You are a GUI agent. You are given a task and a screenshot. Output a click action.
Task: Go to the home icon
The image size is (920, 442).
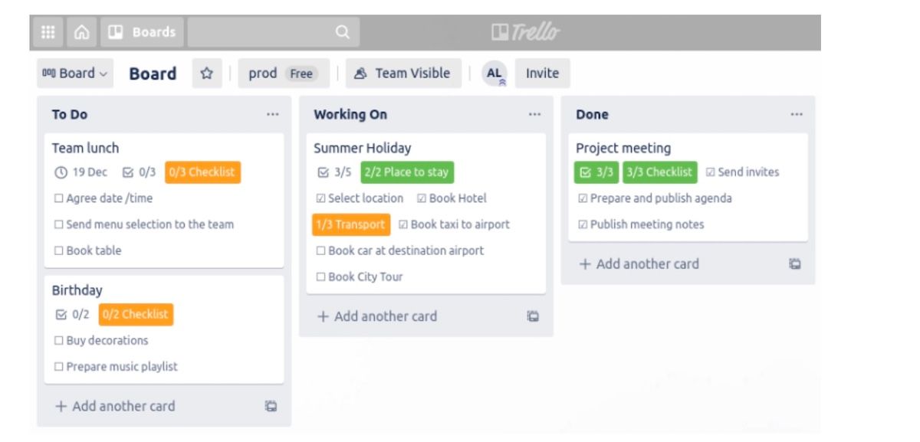[81, 32]
